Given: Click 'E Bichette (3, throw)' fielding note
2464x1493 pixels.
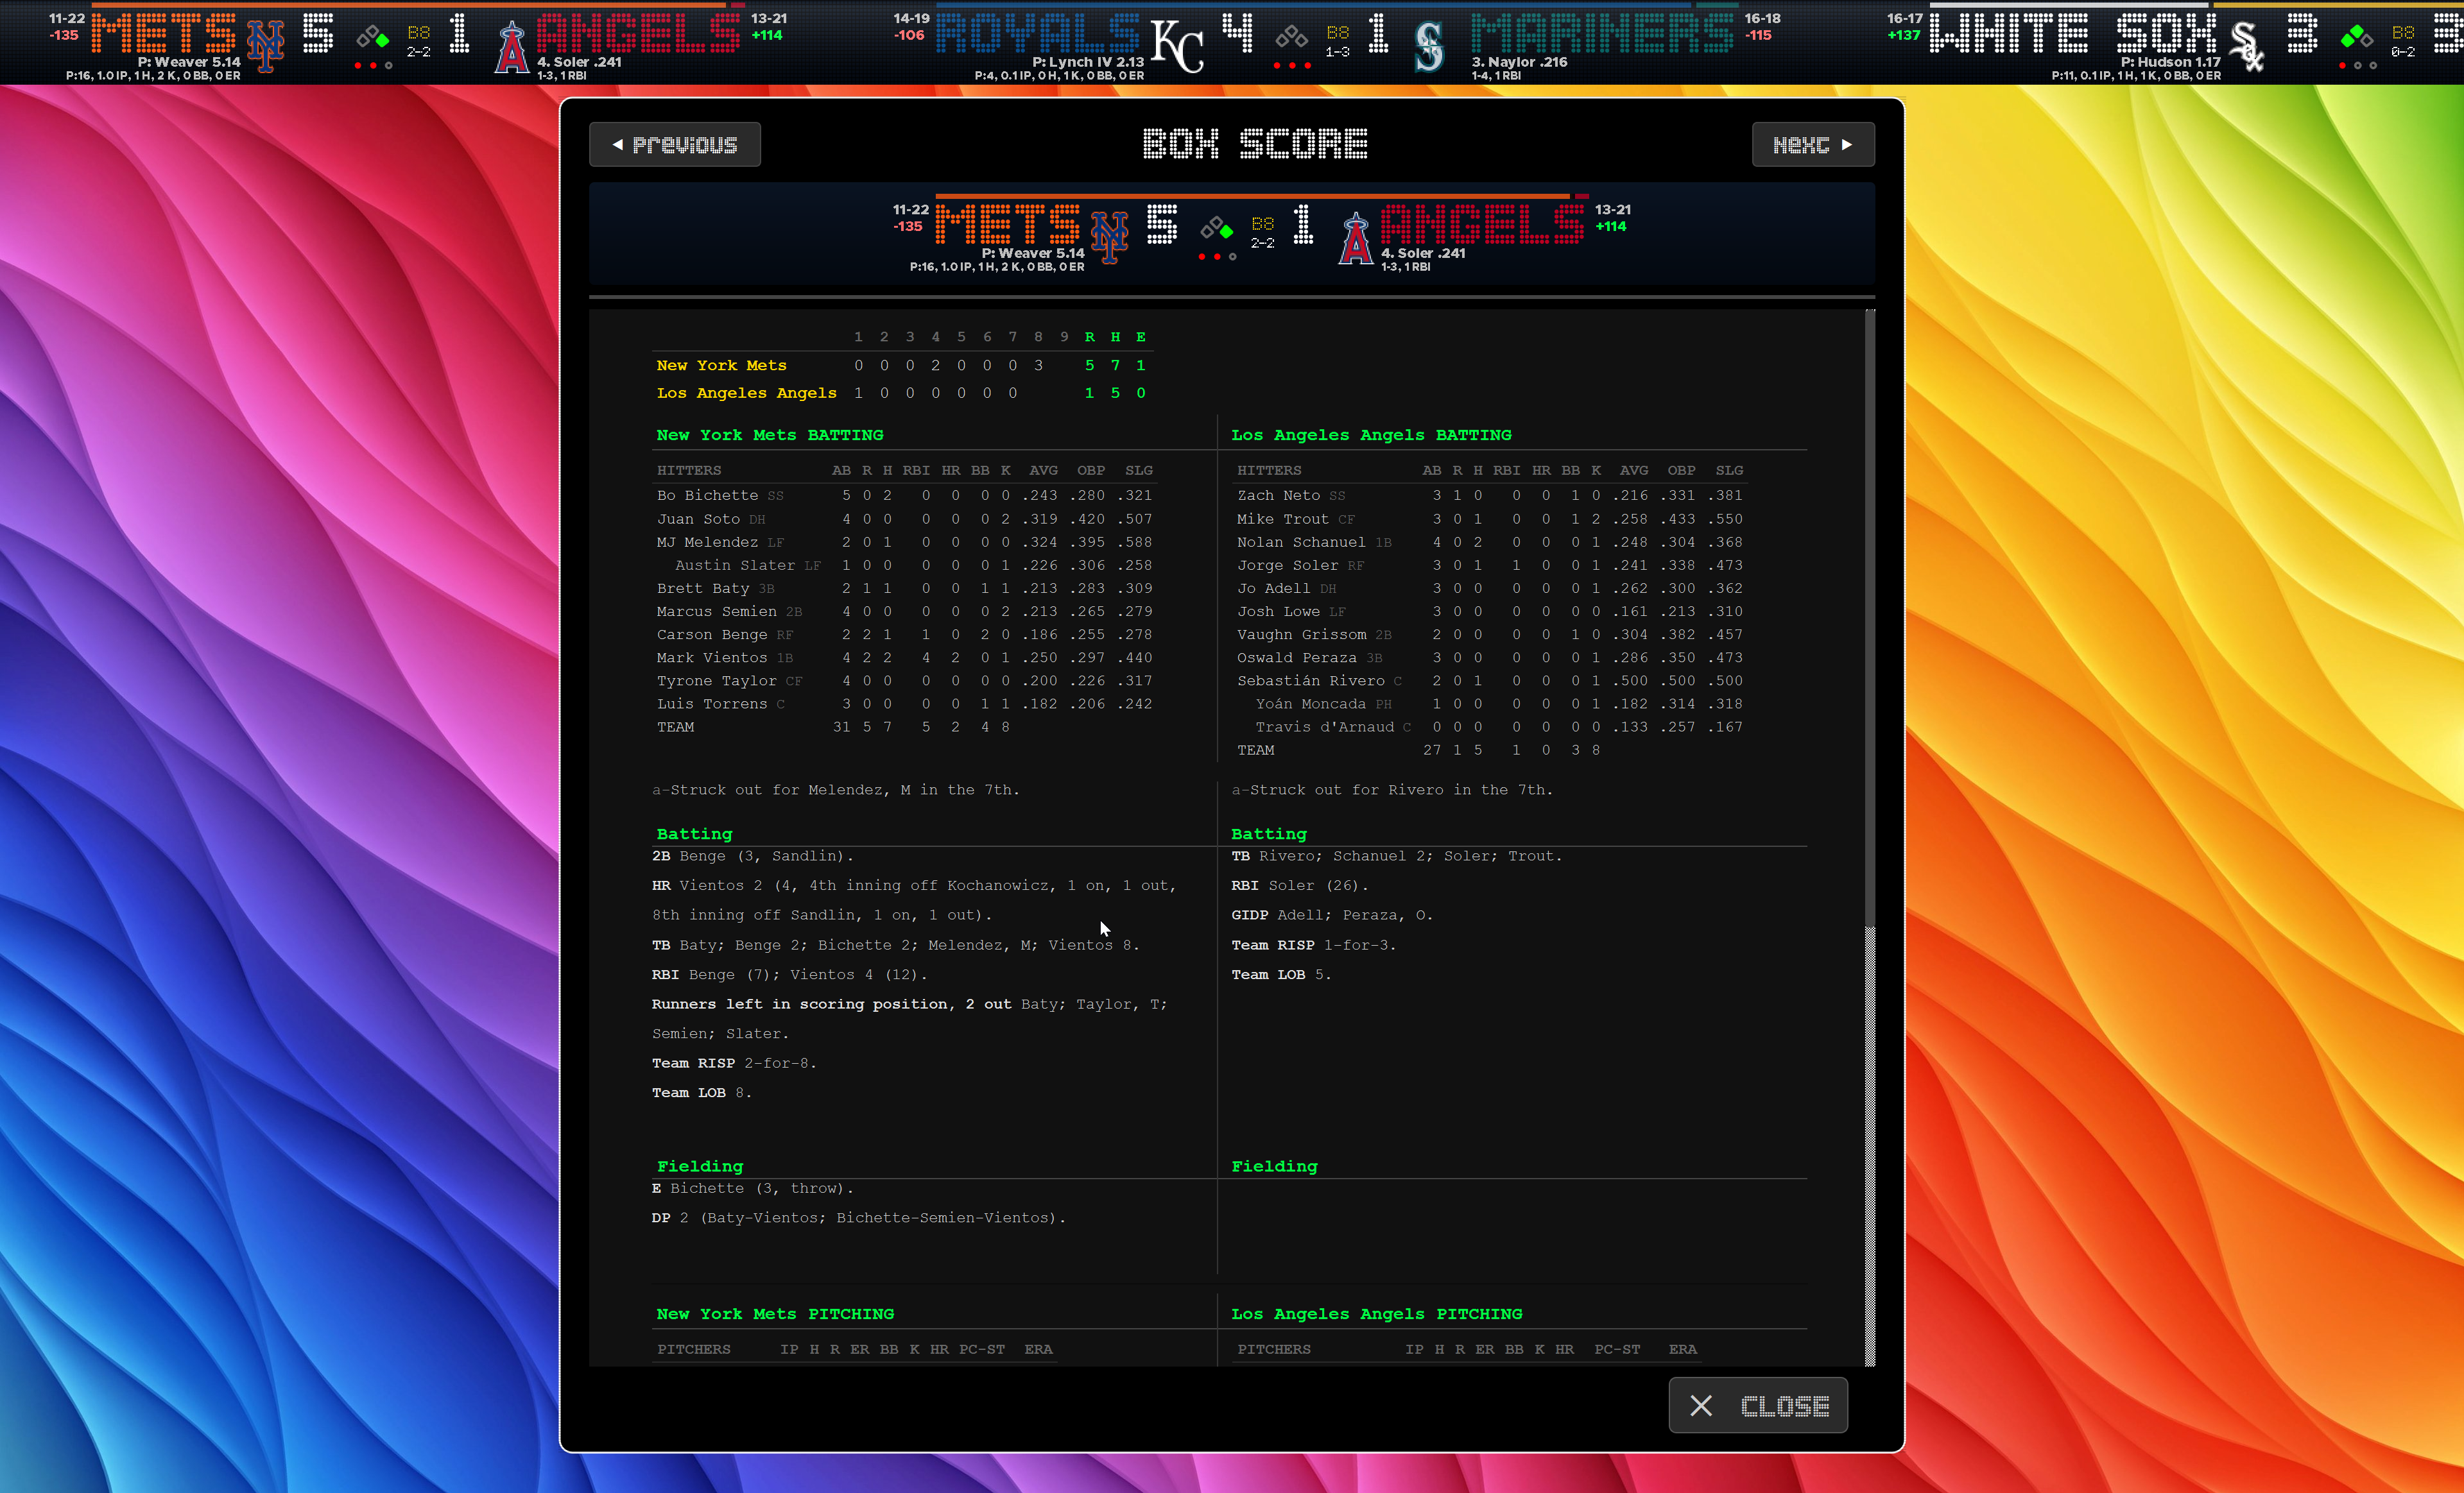Looking at the screenshot, I should point(752,1188).
